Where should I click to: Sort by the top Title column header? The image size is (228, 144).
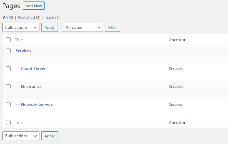pos(19,40)
